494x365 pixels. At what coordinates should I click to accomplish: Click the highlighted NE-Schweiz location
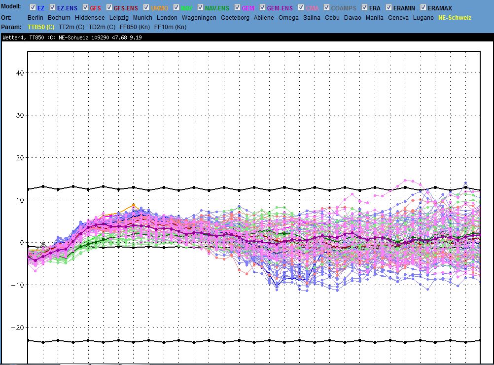[455, 17]
